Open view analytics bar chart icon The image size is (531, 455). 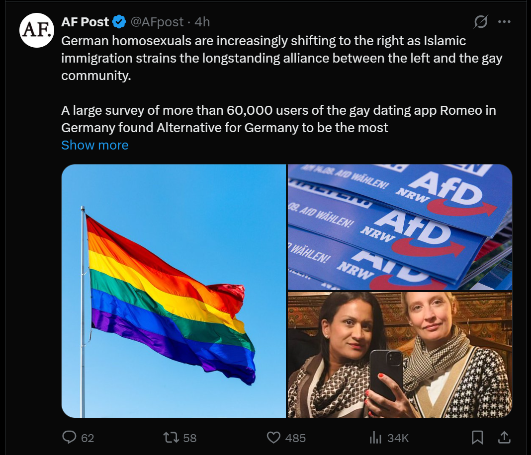coord(374,437)
